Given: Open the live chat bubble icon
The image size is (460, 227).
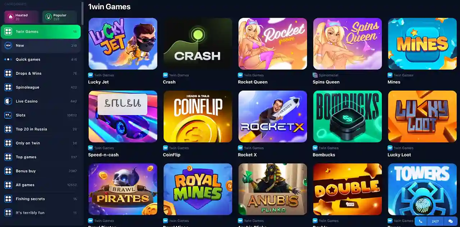Looking at the screenshot, I should tap(450, 221).
